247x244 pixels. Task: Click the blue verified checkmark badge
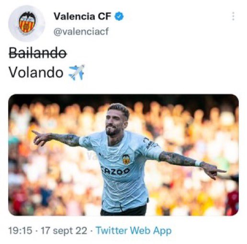coord(119,16)
